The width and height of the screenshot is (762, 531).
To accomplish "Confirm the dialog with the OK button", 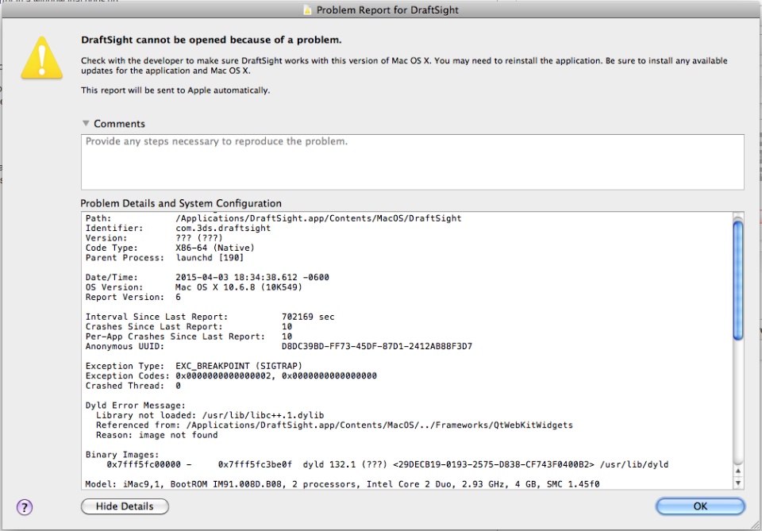I will pyautogui.click(x=700, y=506).
